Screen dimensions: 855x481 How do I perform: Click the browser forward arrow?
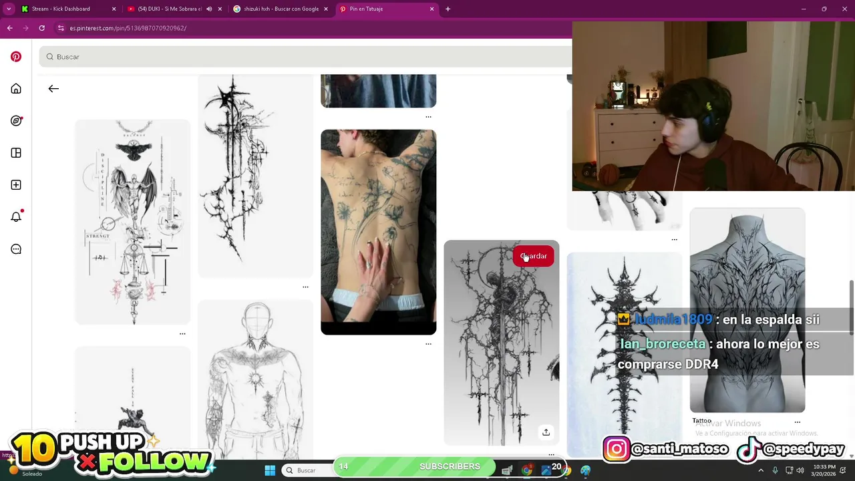coord(25,28)
